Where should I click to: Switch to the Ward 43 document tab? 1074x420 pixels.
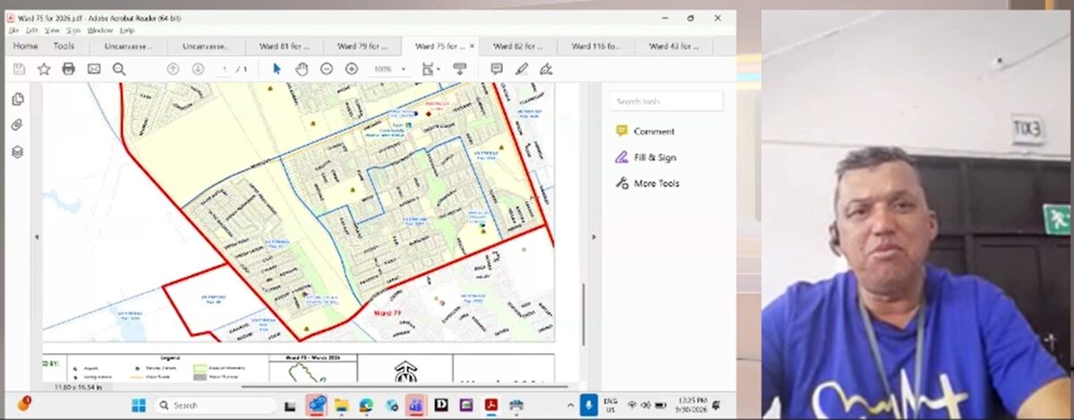tap(673, 46)
